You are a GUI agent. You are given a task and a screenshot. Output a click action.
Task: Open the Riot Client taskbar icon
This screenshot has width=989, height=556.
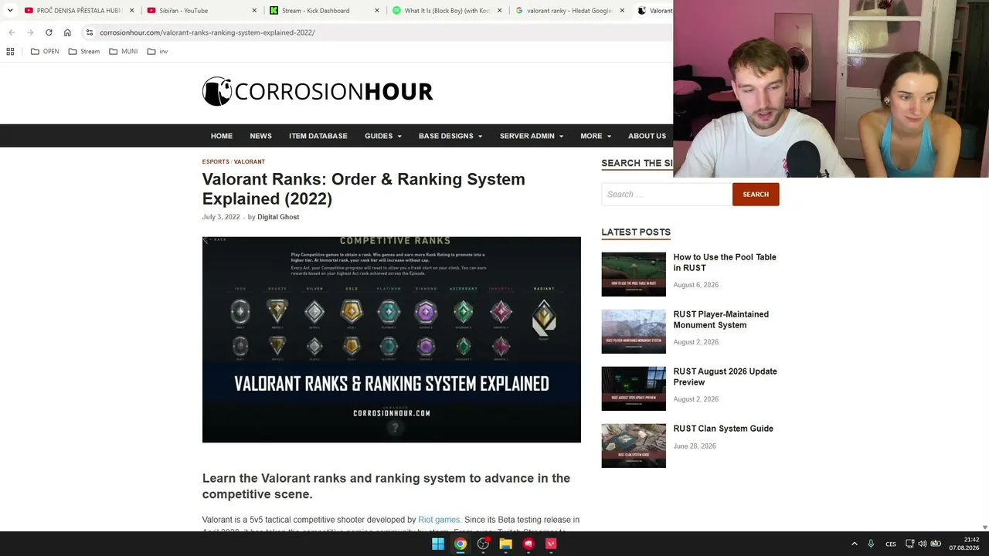point(528,544)
